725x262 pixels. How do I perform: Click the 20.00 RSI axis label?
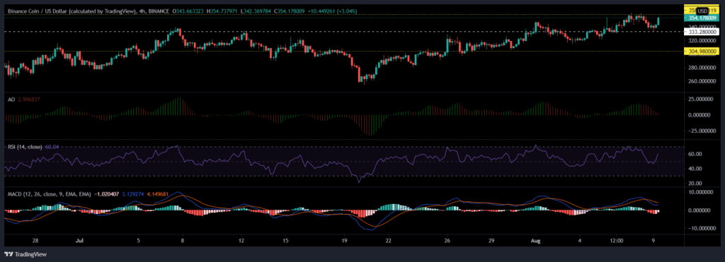pyautogui.click(x=695, y=183)
